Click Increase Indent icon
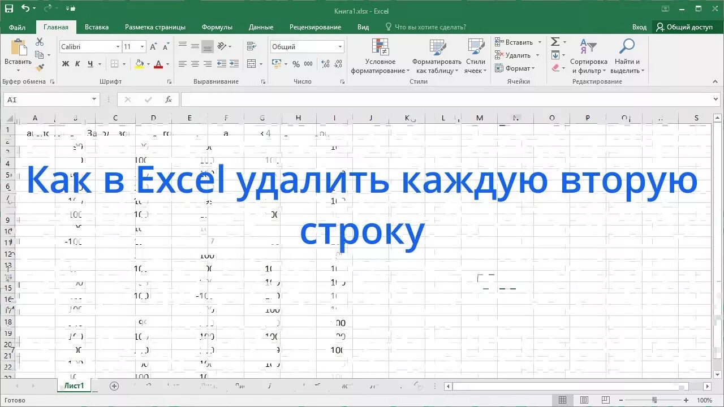 pyautogui.click(x=234, y=64)
